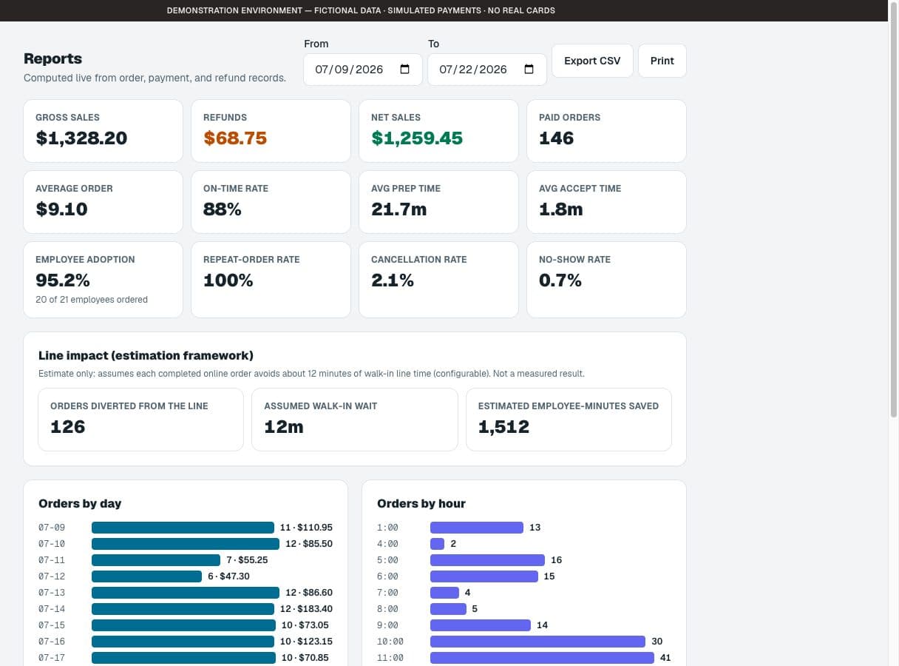Select the Employee Adoption value 95.2%

pos(63,280)
